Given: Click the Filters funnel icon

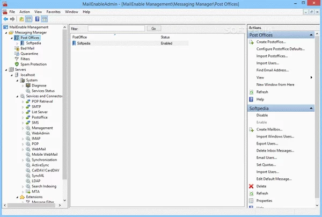Looking at the screenshot, I should pos(17,59).
